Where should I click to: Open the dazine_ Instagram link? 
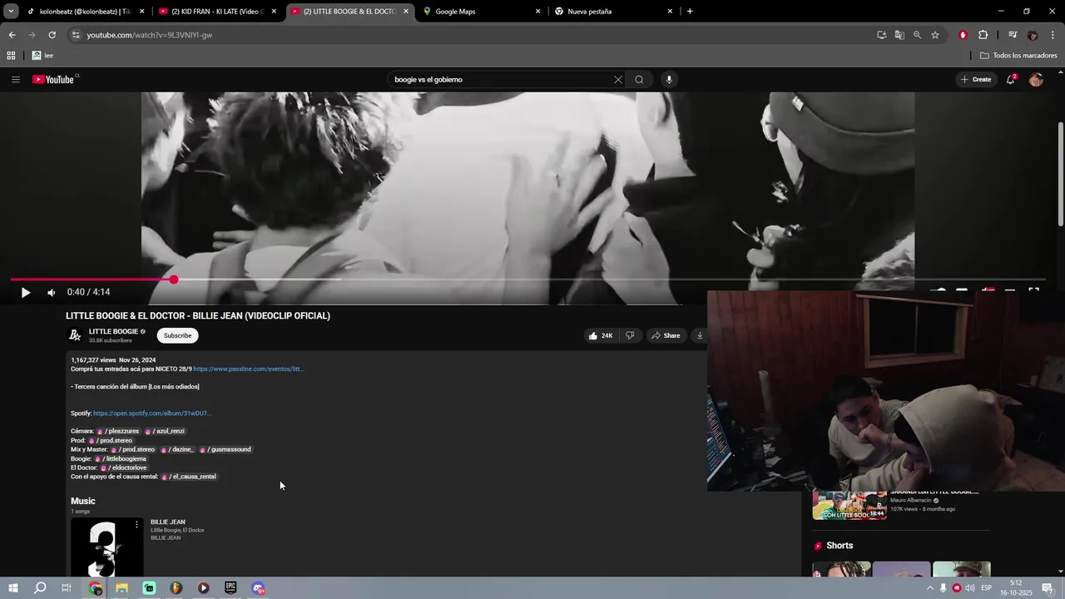[177, 449]
